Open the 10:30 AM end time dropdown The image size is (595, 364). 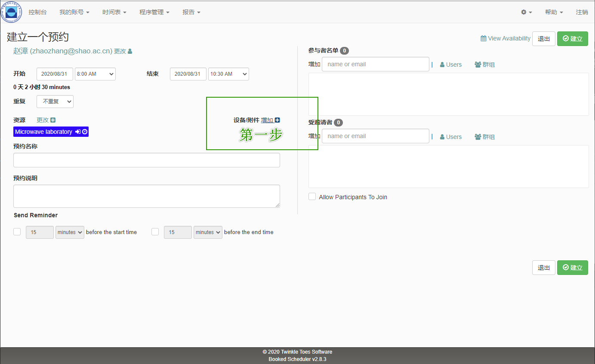[x=228, y=74]
